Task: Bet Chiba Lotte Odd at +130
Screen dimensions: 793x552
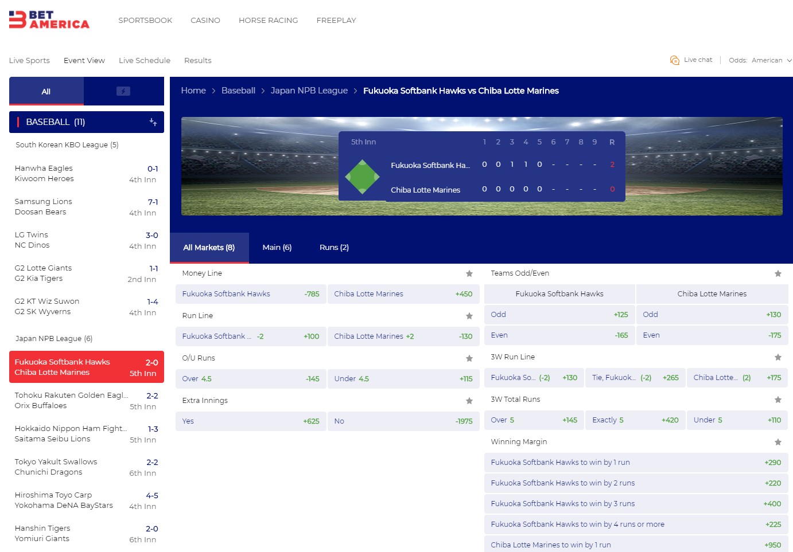Action: click(x=712, y=315)
